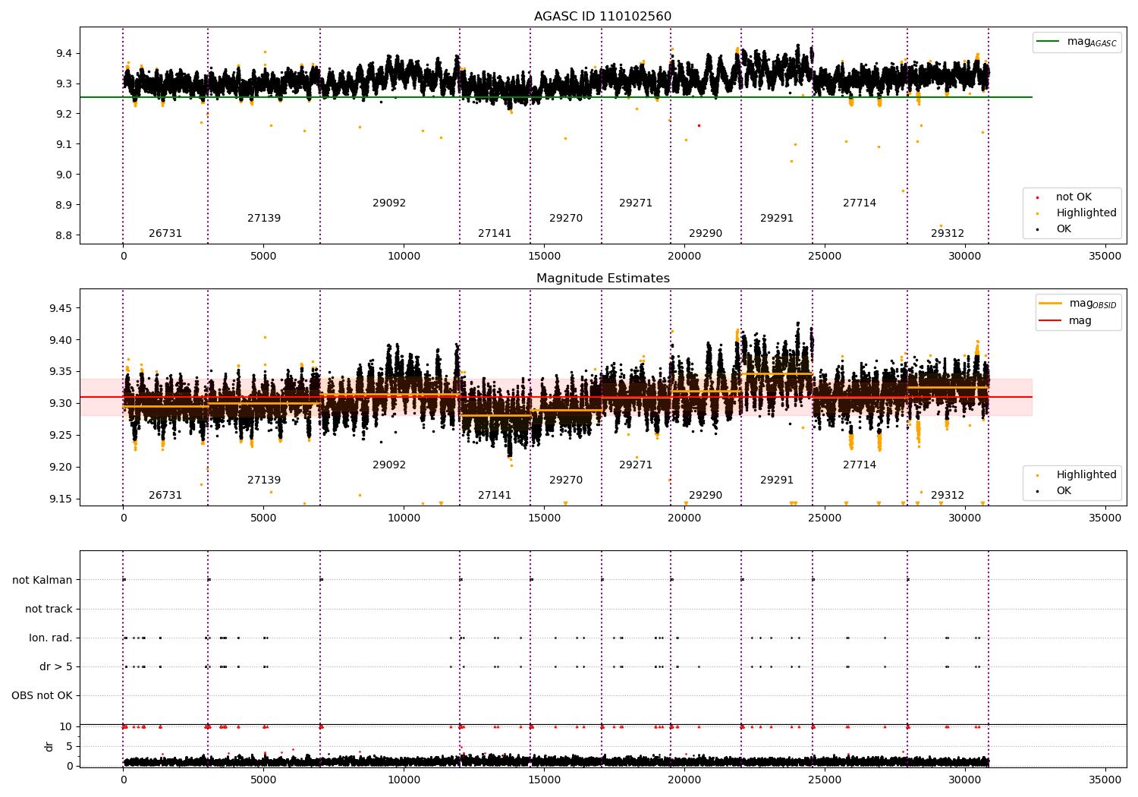The width and height of the screenshot is (1138, 797).
Task: Click y-axis tick 9.4 on top plot
Action: (x=64, y=53)
